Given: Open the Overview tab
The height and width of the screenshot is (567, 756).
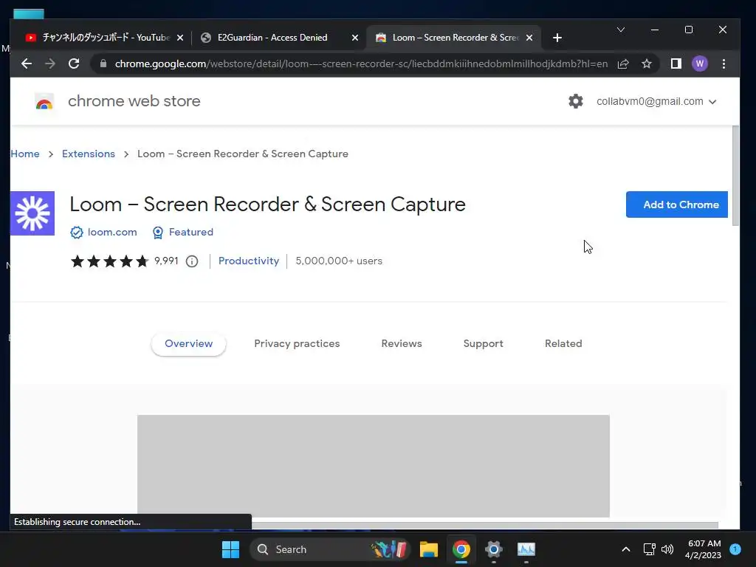Looking at the screenshot, I should 188,344.
